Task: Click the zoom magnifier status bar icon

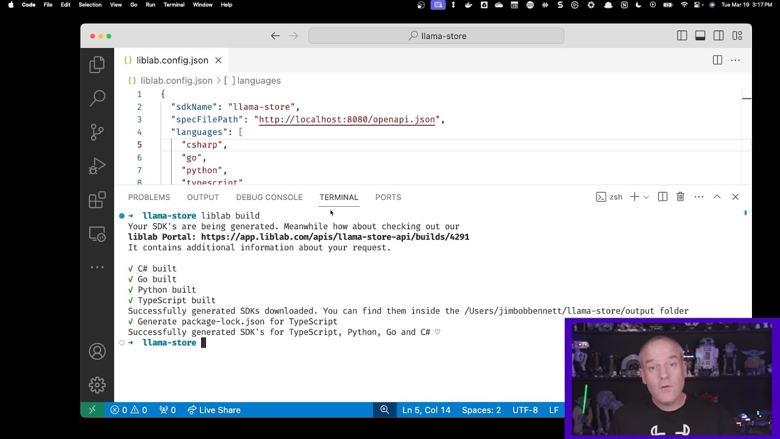Action: (x=385, y=410)
